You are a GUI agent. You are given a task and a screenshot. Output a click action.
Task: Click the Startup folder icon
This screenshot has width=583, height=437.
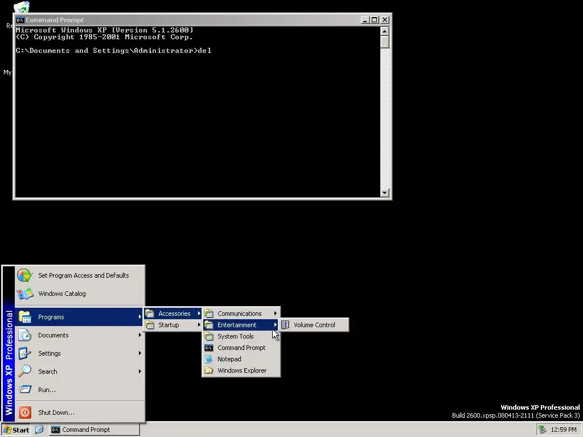(x=150, y=325)
